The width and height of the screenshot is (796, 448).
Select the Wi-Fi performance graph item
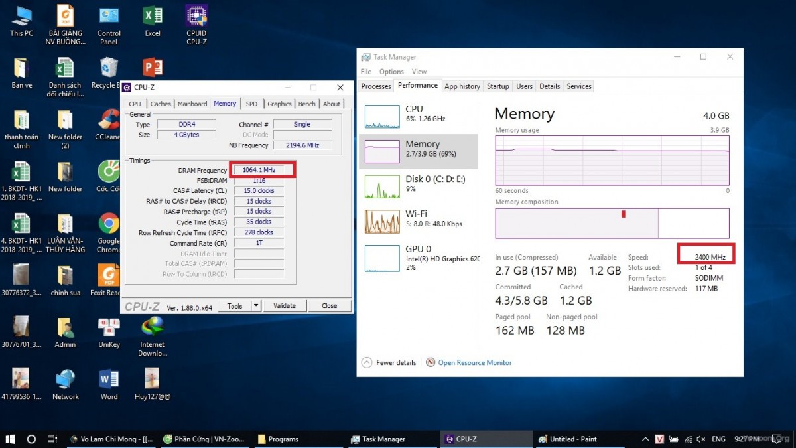[x=418, y=220]
